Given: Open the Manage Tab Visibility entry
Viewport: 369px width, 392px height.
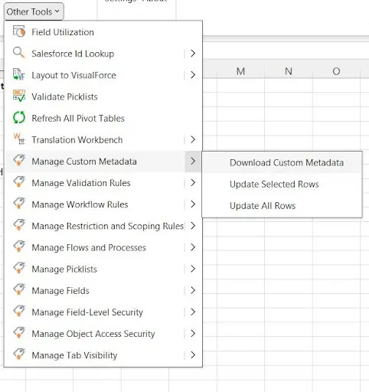Looking at the screenshot, I should 94,355.
